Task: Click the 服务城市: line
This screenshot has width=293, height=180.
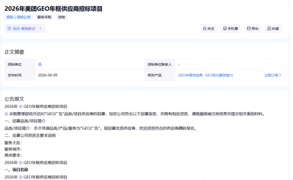Action: click(x=13, y=149)
